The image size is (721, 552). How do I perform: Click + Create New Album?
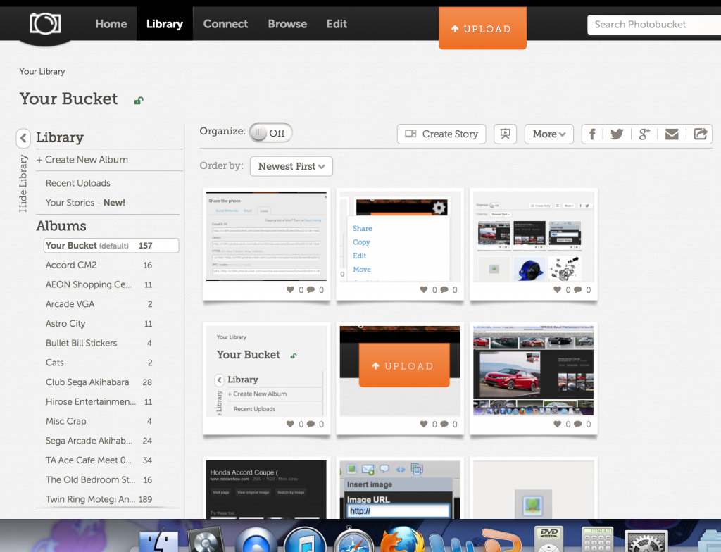point(82,160)
